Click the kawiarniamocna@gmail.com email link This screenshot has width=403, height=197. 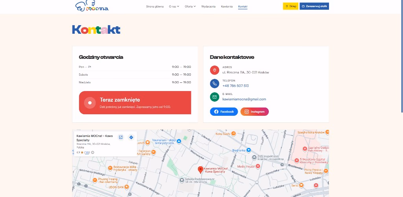click(x=244, y=99)
